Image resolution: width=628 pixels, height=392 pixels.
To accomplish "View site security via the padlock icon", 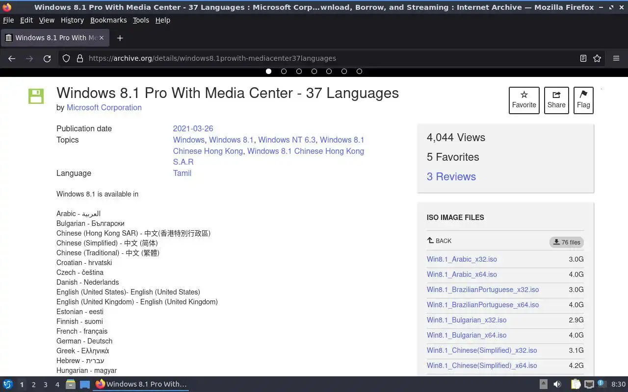I will pos(79,58).
